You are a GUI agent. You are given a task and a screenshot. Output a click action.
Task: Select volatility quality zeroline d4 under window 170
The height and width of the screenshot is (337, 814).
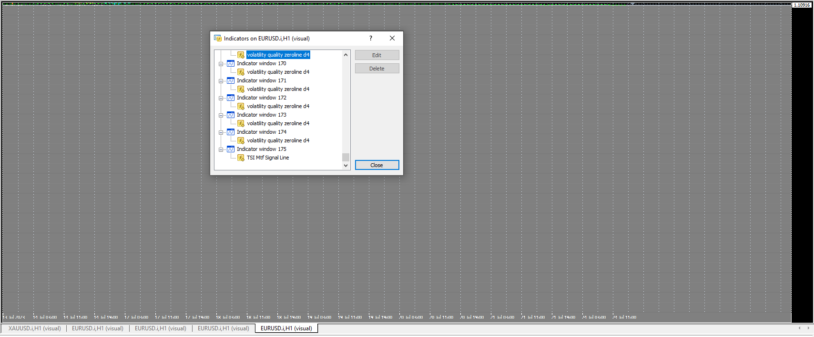tap(278, 72)
